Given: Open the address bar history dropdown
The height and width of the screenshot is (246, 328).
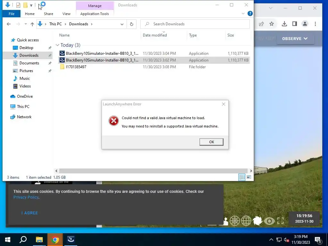Looking at the screenshot, I should 122,24.
